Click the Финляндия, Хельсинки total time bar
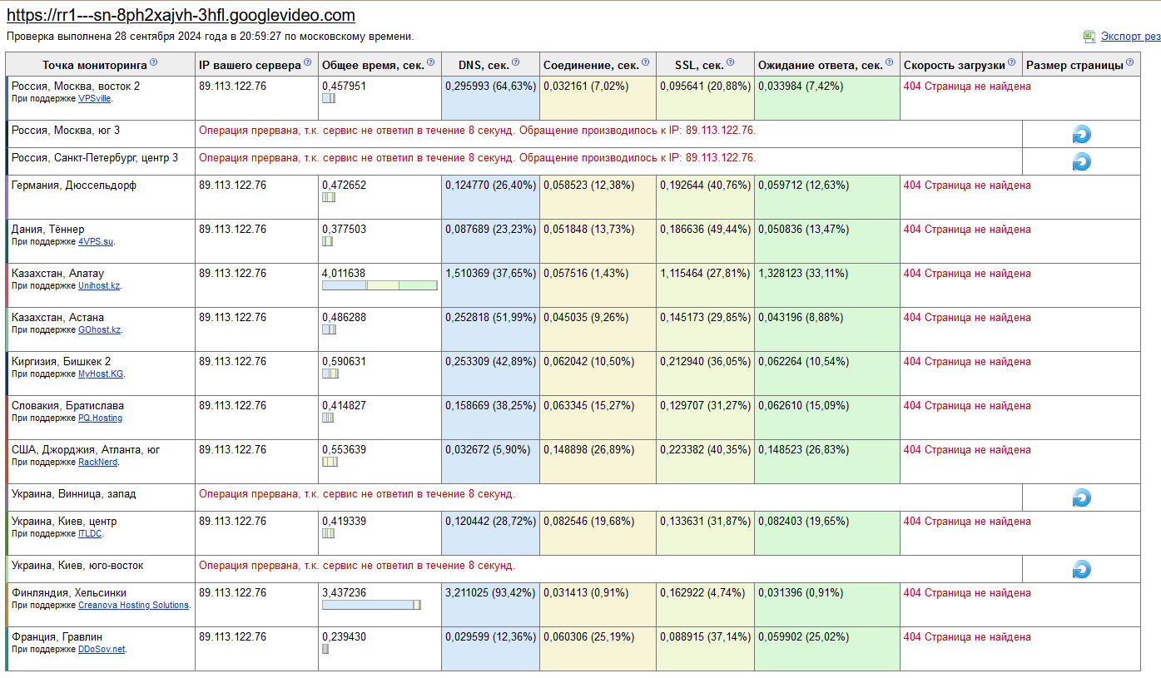Screen dimensions: 1161x678 (371, 605)
